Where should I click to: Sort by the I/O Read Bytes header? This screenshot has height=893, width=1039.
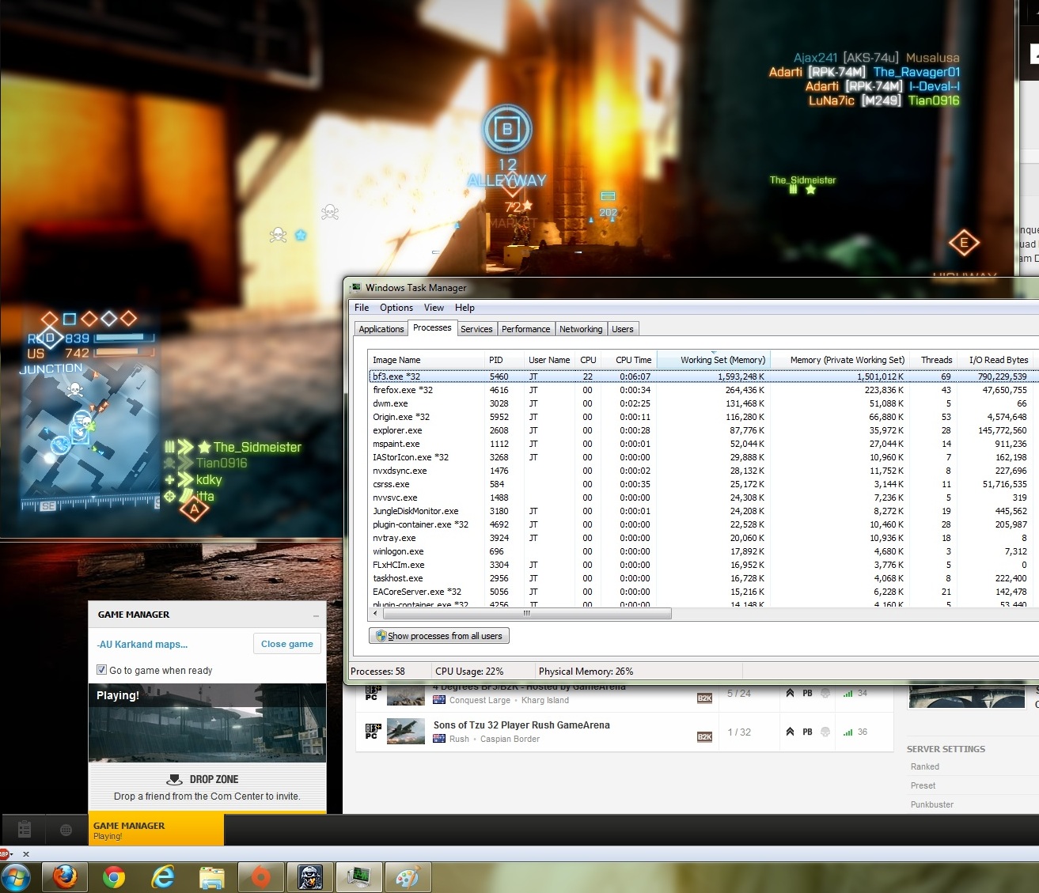[x=995, y=360]
